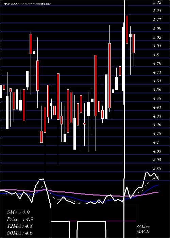The height and width of the screenshot is (238, 170).
Task: Click the 5.24 price axis label
Action: [x=157, y=11]
